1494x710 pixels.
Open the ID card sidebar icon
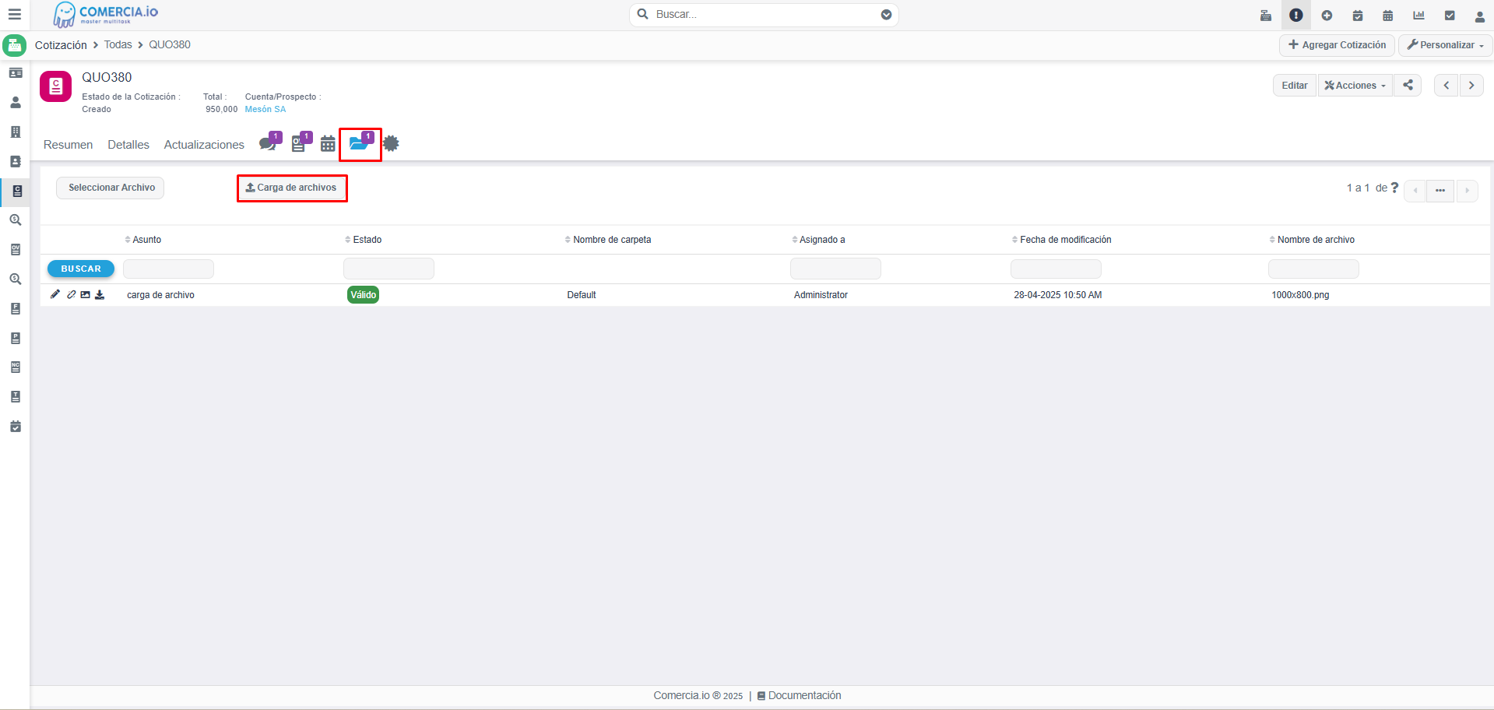tap(16, 72)
